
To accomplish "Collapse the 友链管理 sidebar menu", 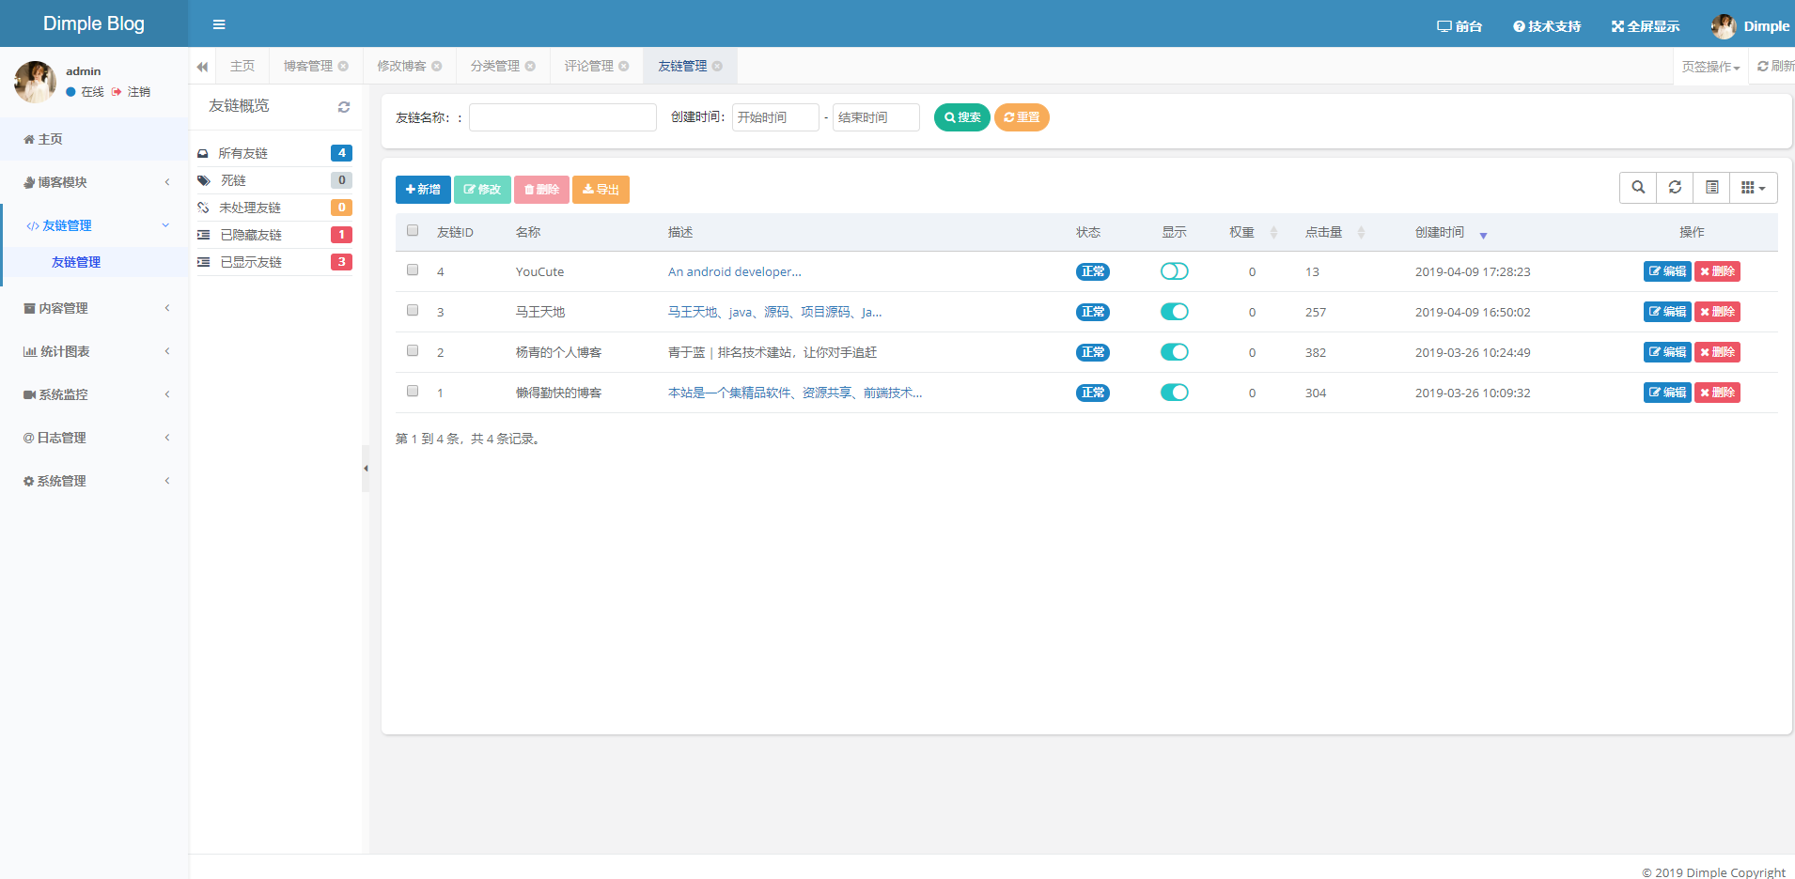I will pos(94,225).
